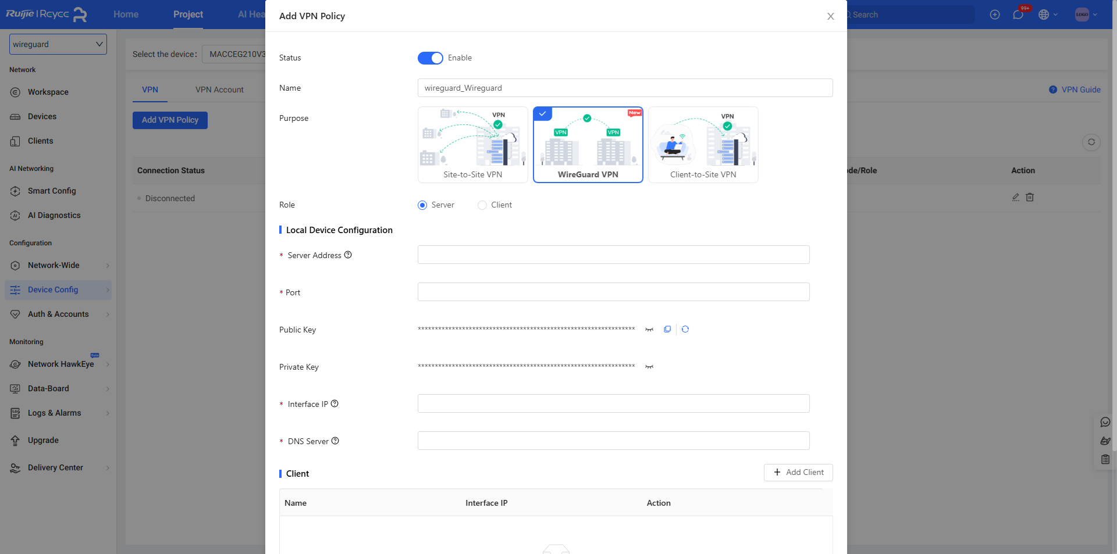This screenshot has height=554, width=1117.
Task: Delete the disconnected VPN policy
Action: (1030, 198)
